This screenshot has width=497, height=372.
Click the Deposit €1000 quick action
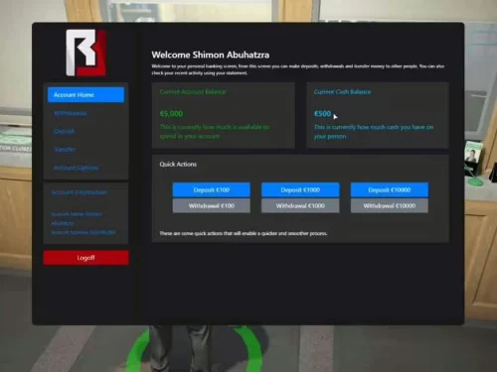(x=300, y=189)
